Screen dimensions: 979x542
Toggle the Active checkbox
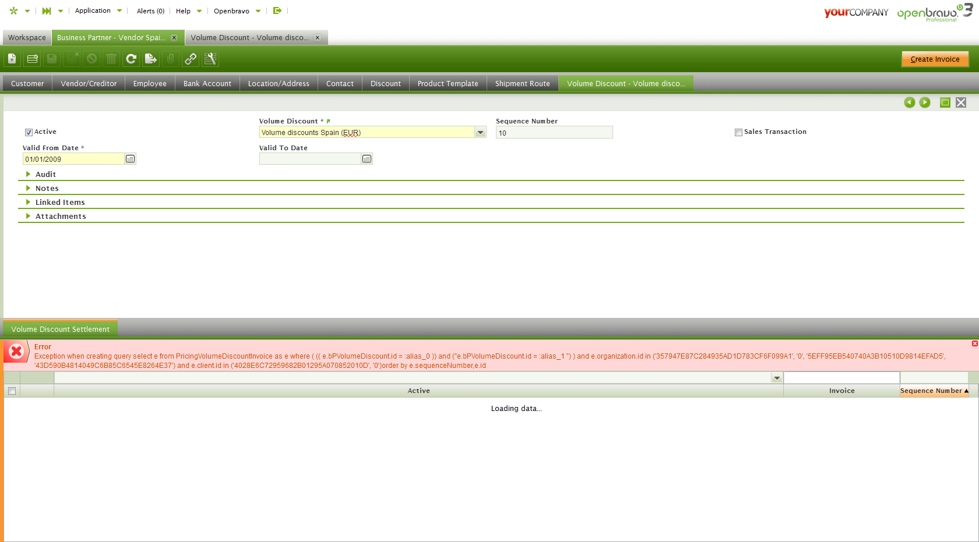pyautogui.click(x=29, y=132)
